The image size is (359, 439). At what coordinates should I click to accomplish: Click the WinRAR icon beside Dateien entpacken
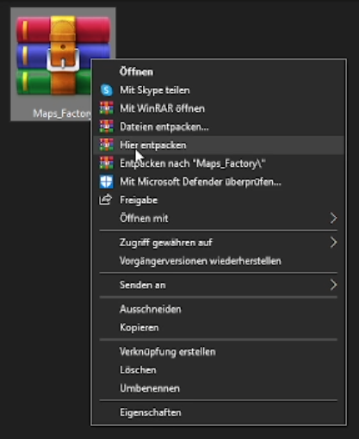[107, 127]
